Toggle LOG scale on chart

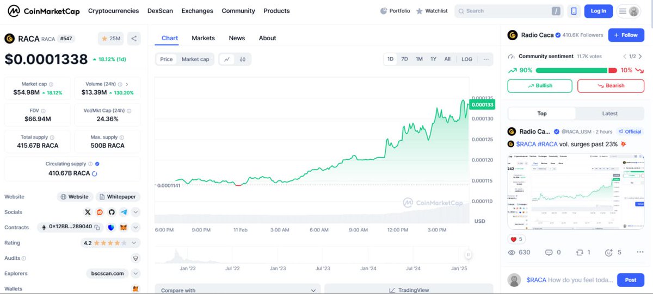tap(467, 59)
